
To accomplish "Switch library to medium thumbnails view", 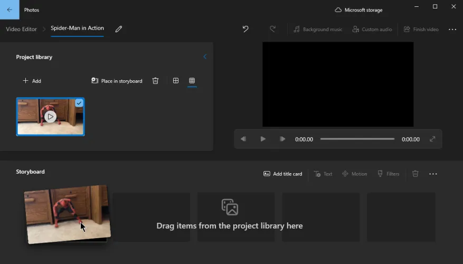I will 176,81.
